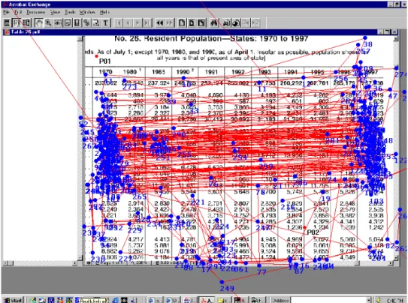Open the Window menu
The width and height of the screenshot is (408, 303).
87,12
